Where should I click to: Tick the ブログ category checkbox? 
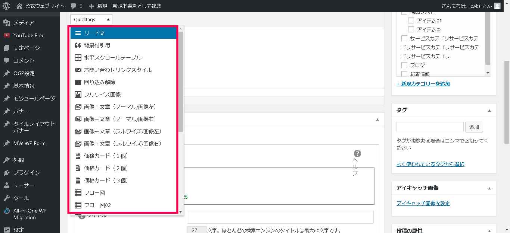(x=404, y=65)
